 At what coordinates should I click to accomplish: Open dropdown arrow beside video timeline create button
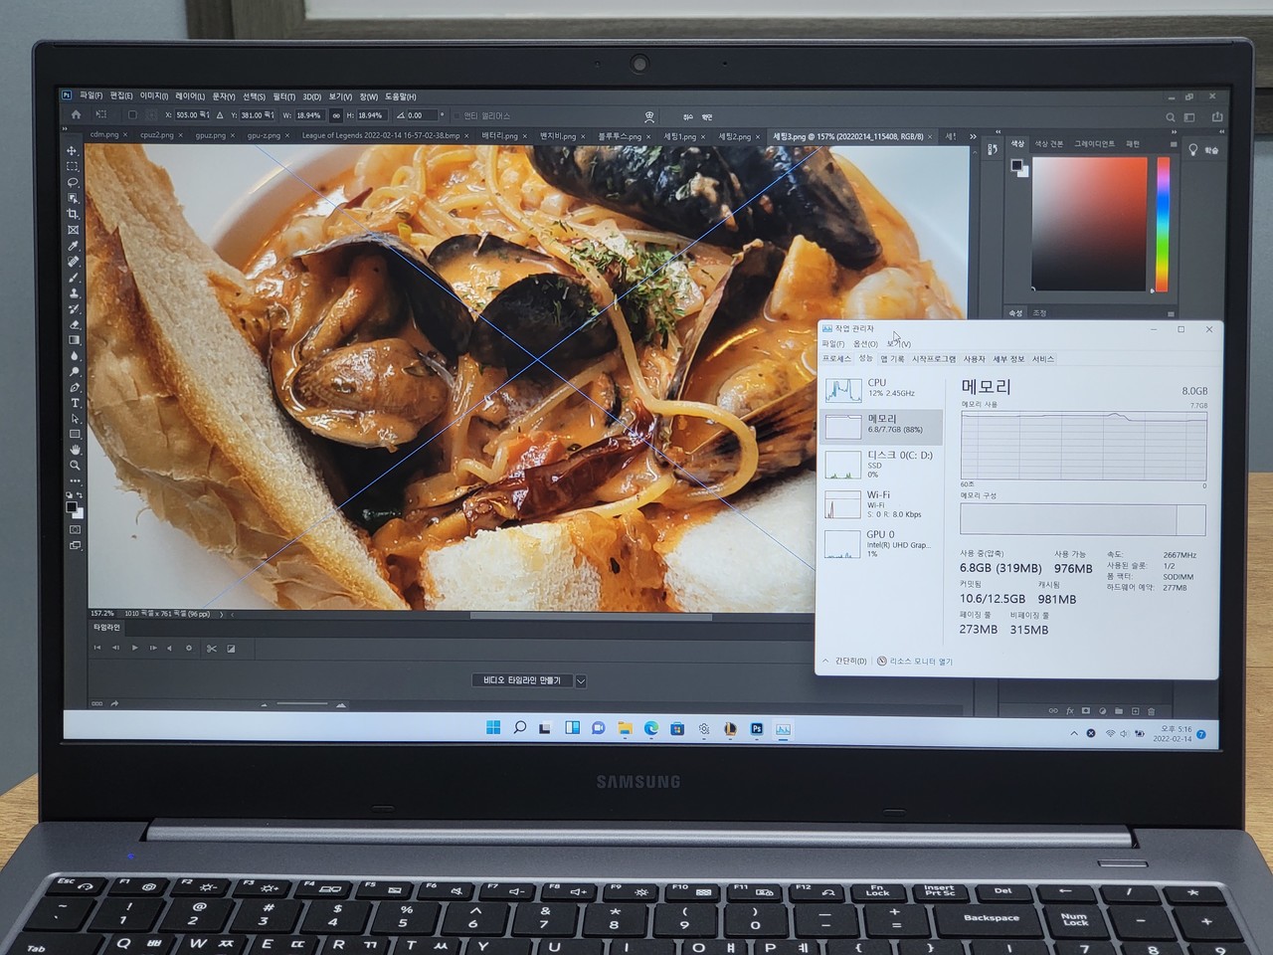click(x=581, y=681)
